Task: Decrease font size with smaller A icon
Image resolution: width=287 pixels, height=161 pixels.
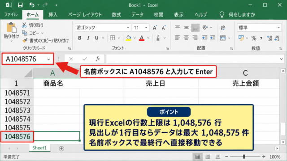Action: [x=164, y=28]
